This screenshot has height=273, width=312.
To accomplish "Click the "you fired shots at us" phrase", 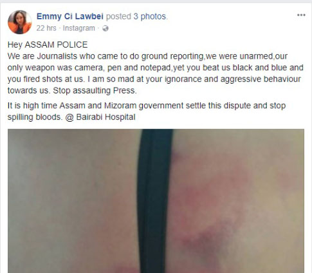I will point(45,79).
